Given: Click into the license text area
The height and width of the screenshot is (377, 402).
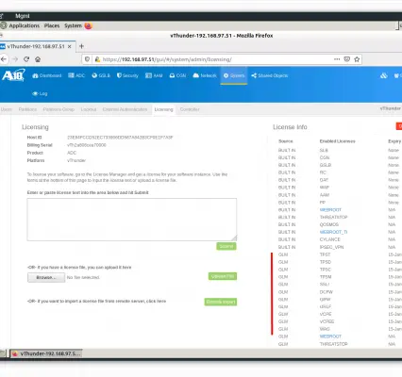Looking at the screenshot, I should coord(132,220).
